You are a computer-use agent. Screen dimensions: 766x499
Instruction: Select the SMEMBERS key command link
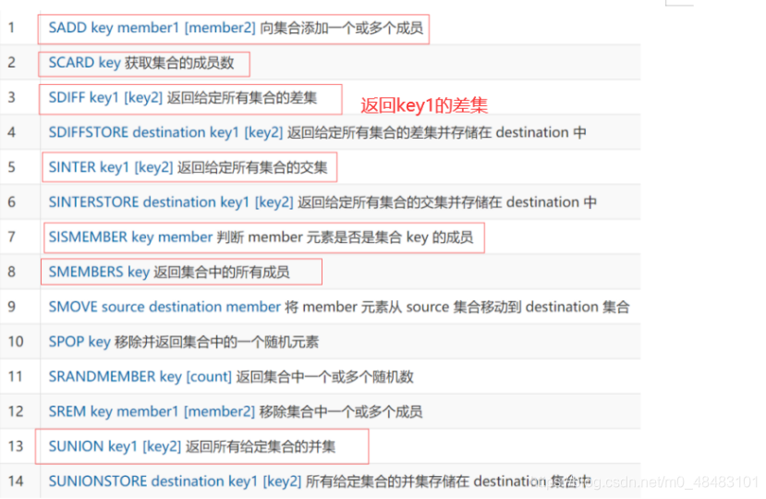click(99, 273)
